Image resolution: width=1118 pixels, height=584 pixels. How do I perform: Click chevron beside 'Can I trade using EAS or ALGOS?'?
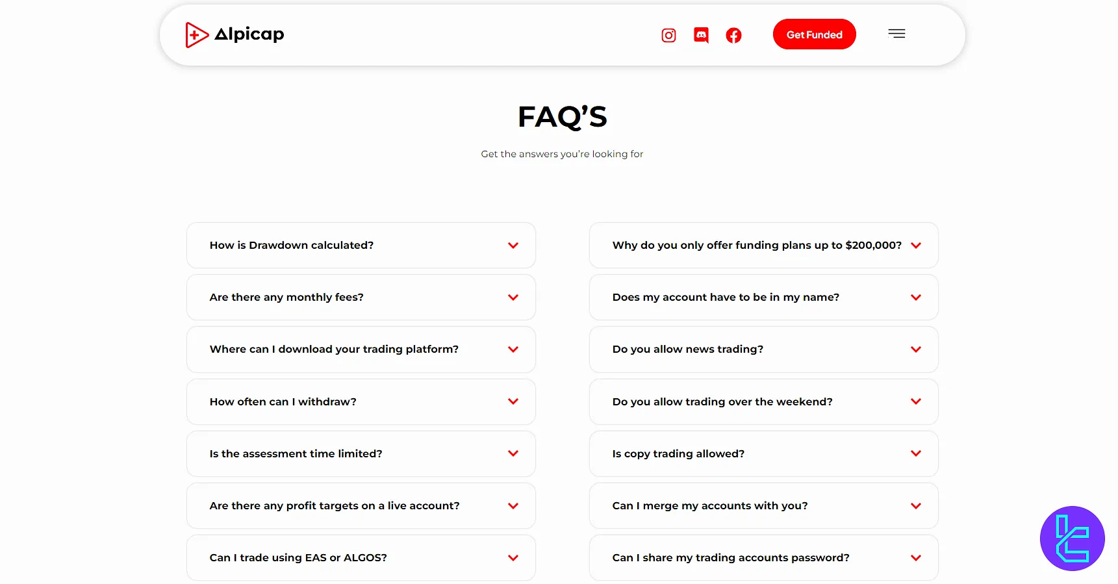[x=513, y=557]
